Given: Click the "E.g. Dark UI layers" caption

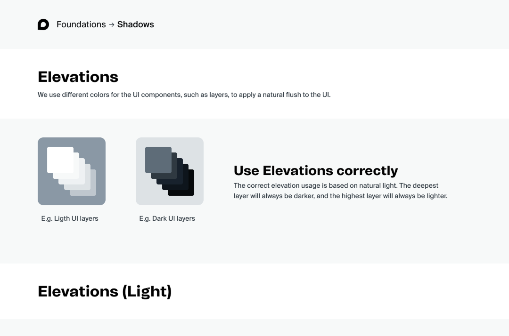Looking at the screenshot, I should (167, 218).
